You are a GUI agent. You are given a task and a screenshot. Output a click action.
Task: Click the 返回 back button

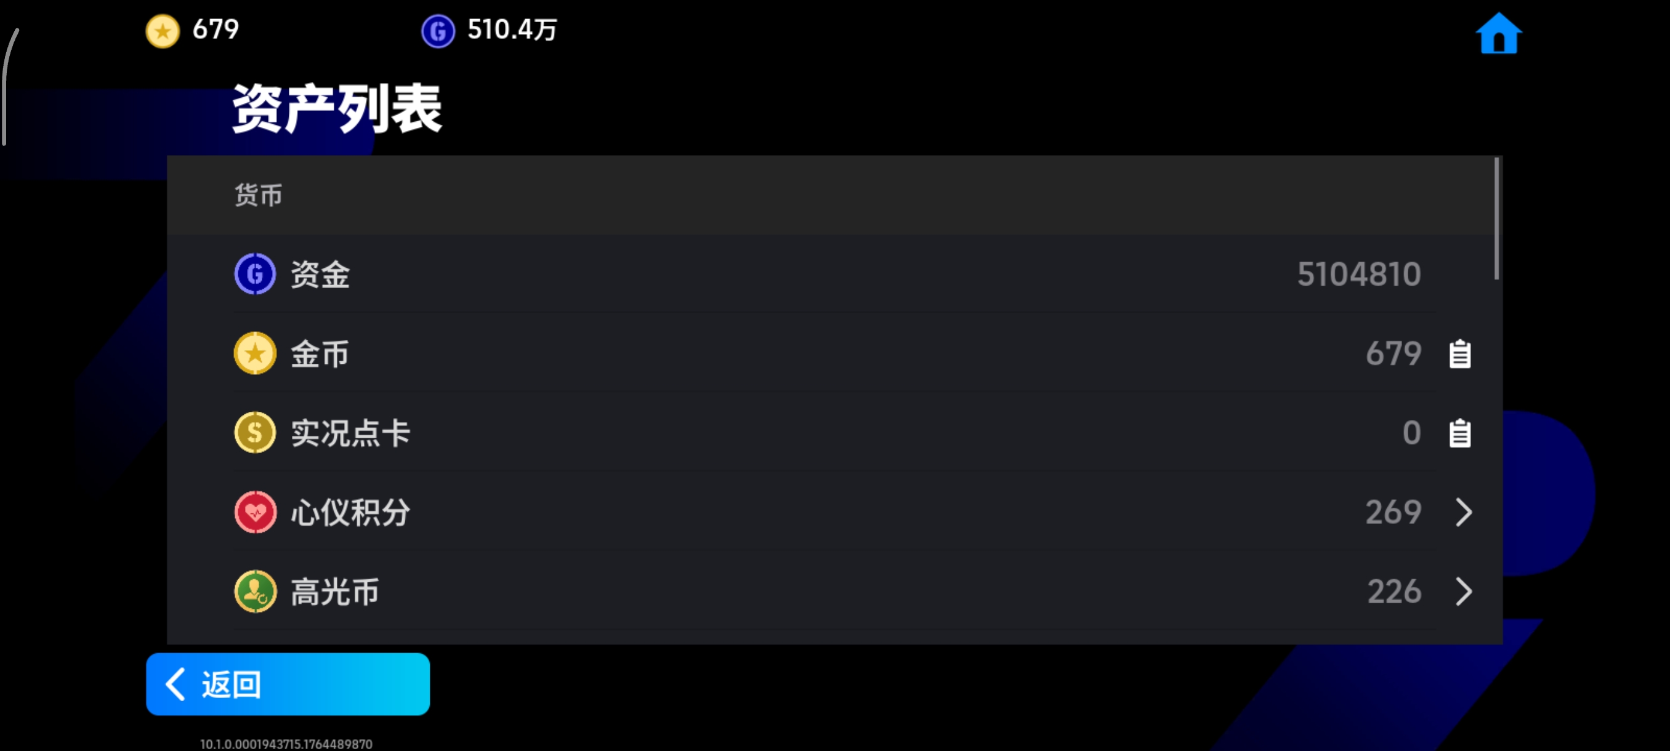pyautogui.click(x=288, y=685)
